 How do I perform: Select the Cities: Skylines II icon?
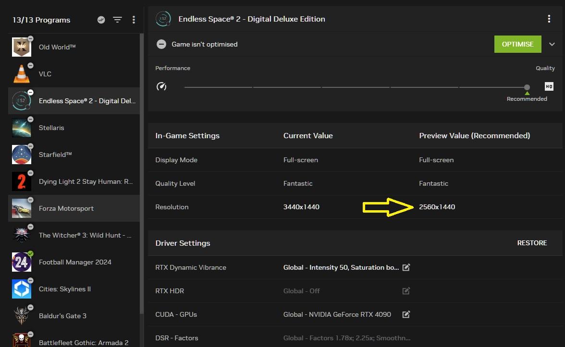coord(21,289)
